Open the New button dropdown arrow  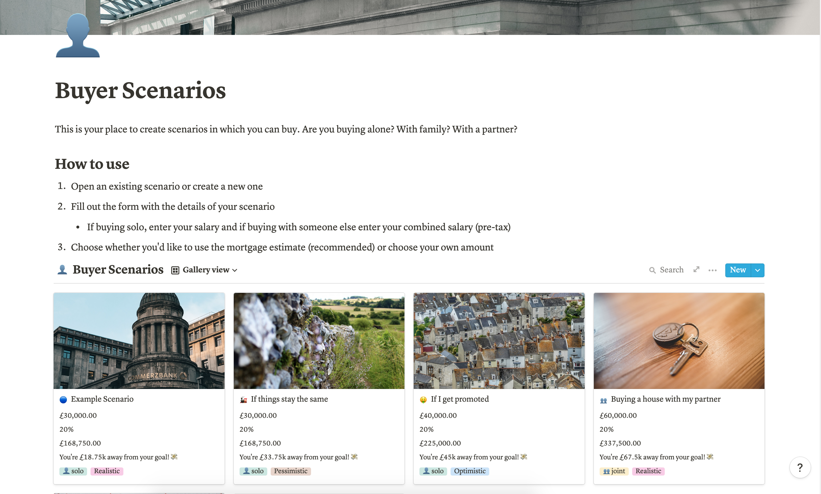coord(757,270)
